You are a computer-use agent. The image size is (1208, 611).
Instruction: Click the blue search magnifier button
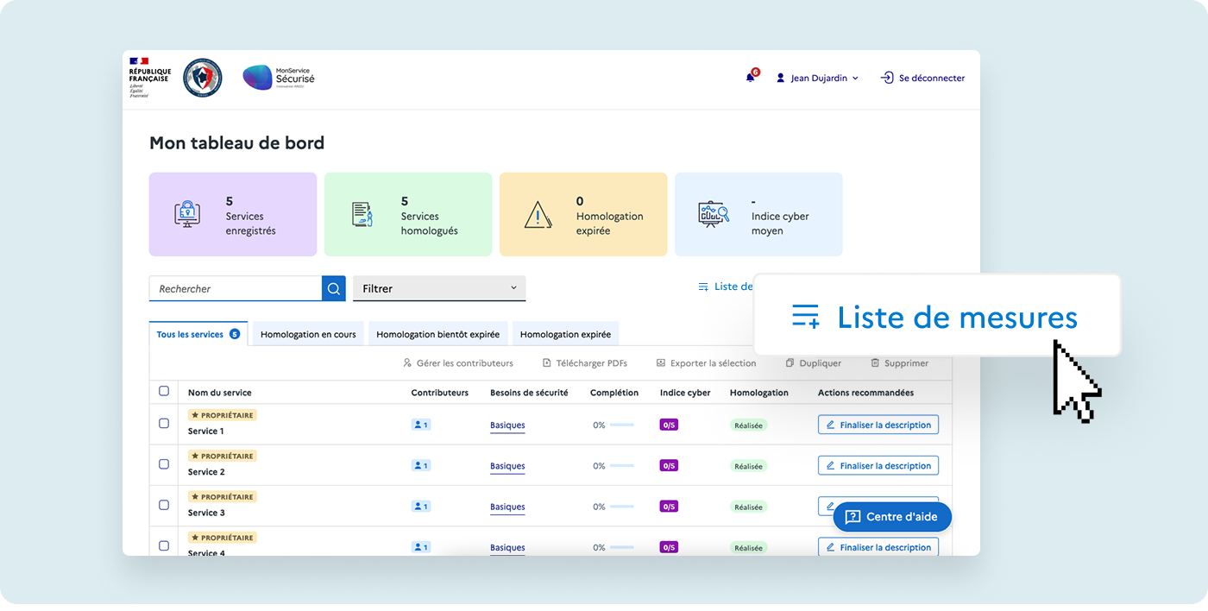(334, 288)
